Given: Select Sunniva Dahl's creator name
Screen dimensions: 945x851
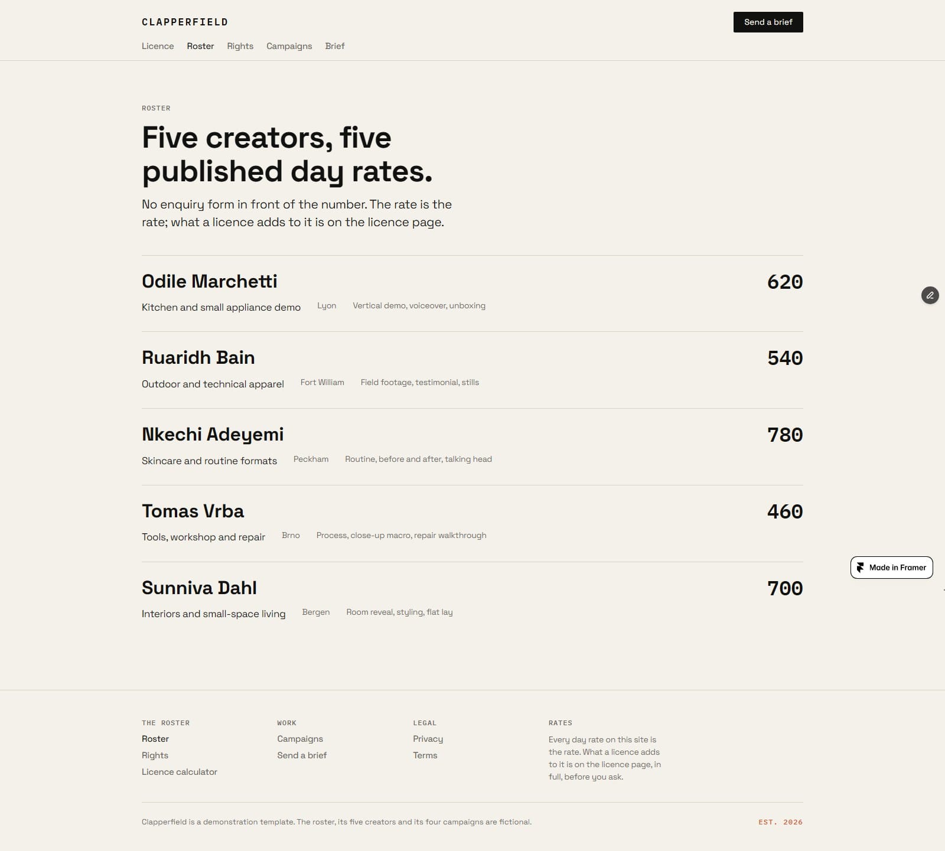Looking at the screenshot, I should 200,588.
